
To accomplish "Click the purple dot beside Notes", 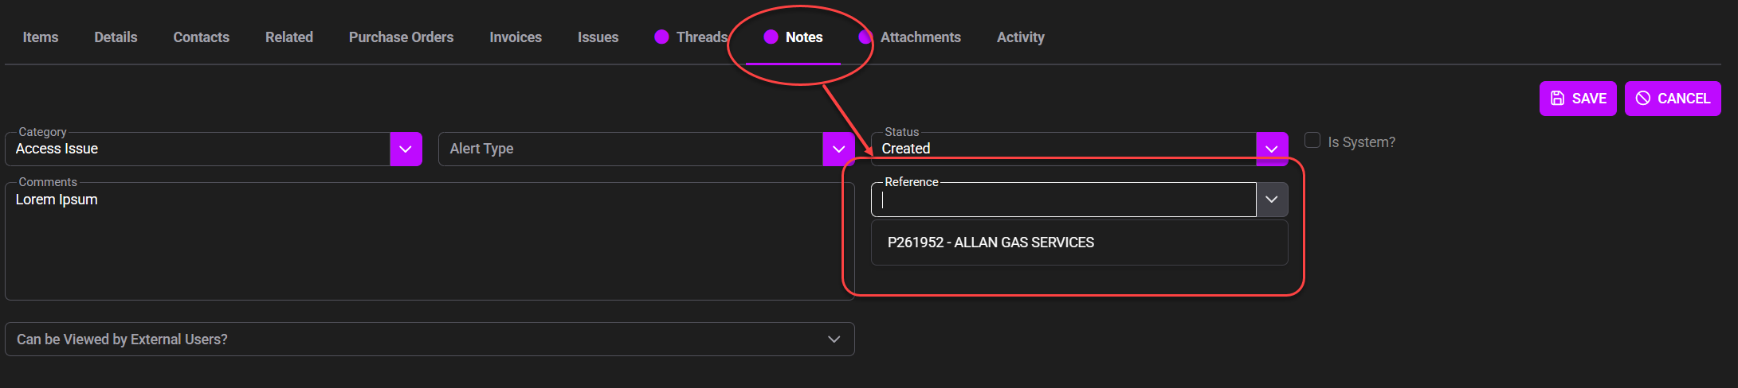I will click(x=771, y=37).
